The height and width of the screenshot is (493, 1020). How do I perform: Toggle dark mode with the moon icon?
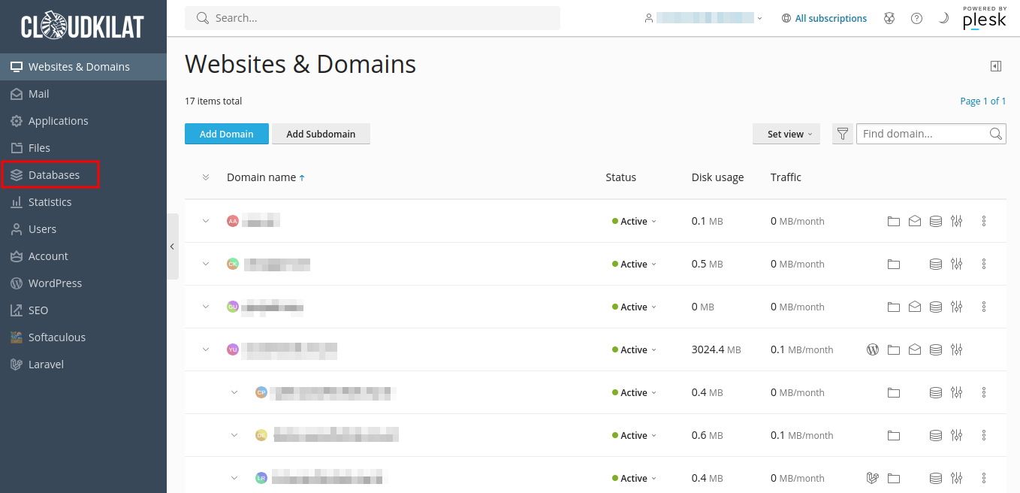click(943, 19)
